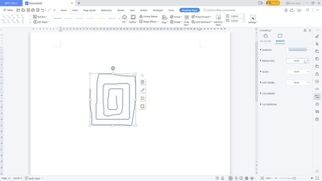Image resolution: width=322 pixels, height=181 pixels.
Task: Toggle outline view in status bar
Action: click(236, 178)
